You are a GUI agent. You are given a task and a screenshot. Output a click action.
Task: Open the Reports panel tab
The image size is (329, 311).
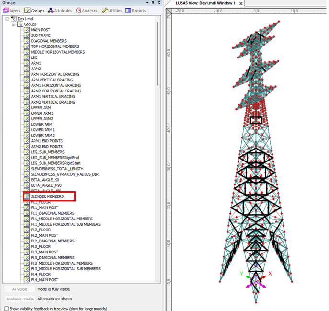pyautogui.click(x=136, y=10)
